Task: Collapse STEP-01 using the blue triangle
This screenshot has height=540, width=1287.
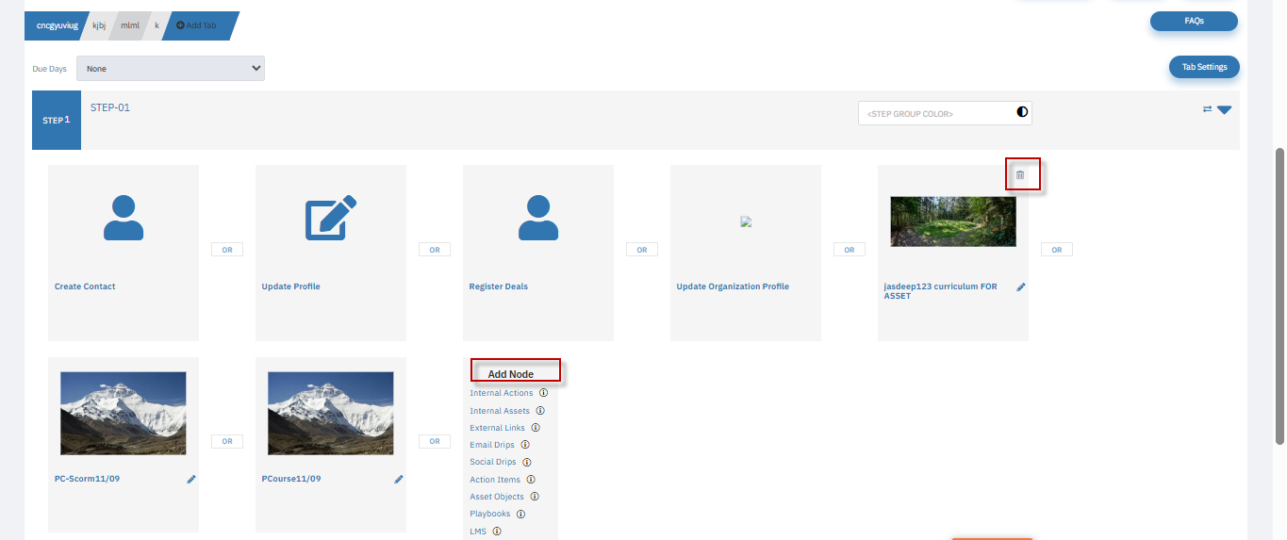Action: [x=1224, y=110]
